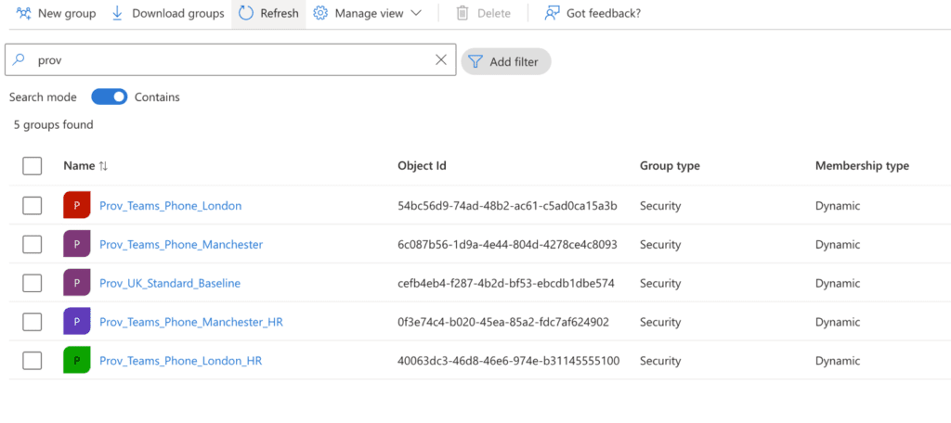Click the Manage view gear icon

(x=320, y=13)
